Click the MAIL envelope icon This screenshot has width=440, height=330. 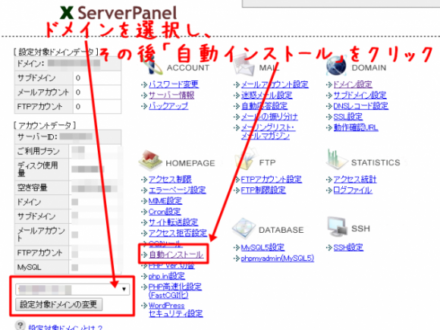tap(244, 66)
